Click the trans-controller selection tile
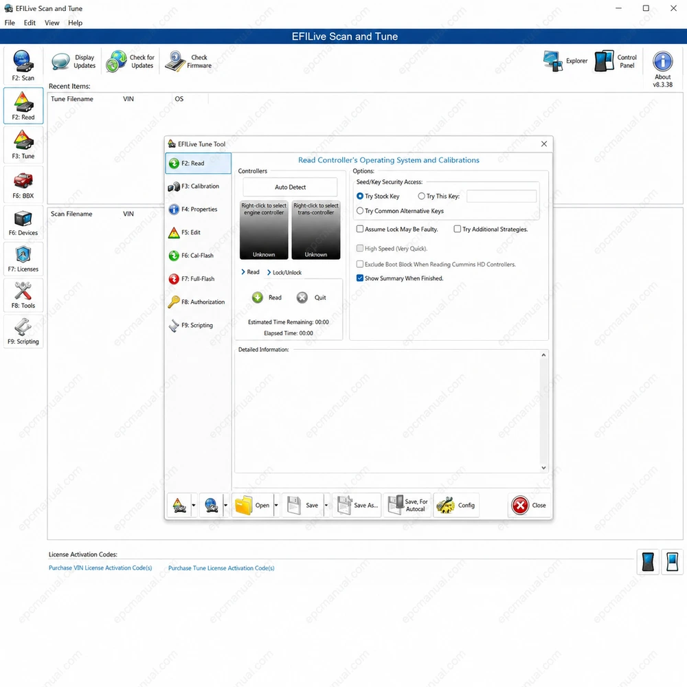This screenshot has height=687, width=687. tap(316, 230)
